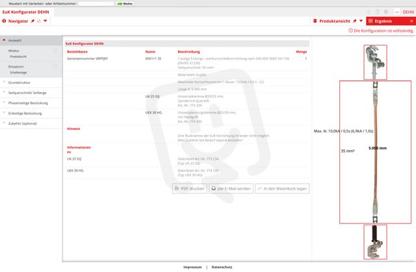Expand the Grundstruktur section
Screen dimensions: 416x272
[x=31, y=82]
